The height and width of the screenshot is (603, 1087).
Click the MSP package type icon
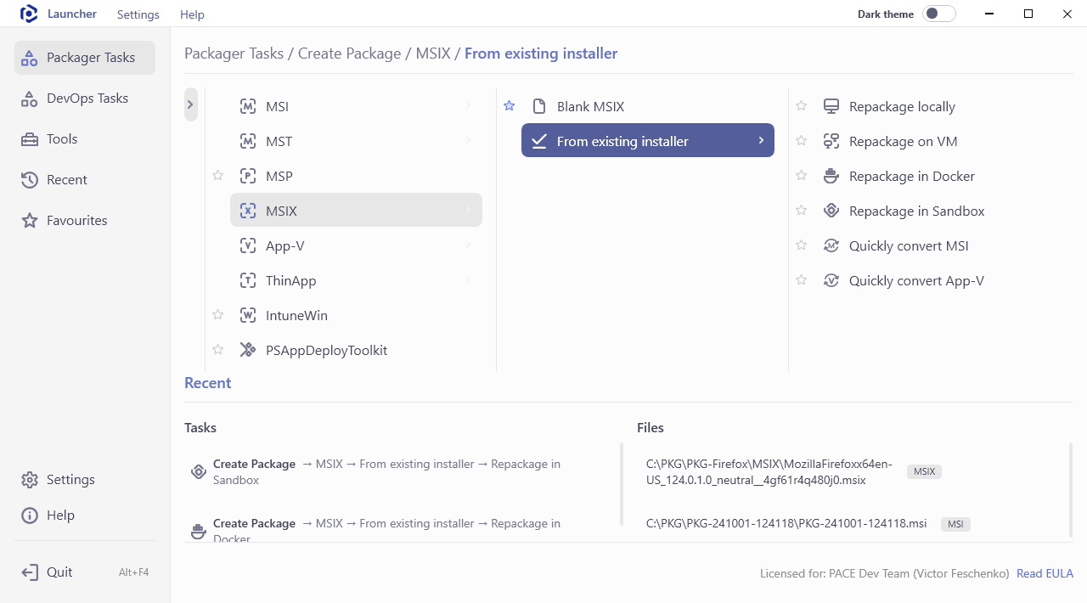(x=248, y=177)
